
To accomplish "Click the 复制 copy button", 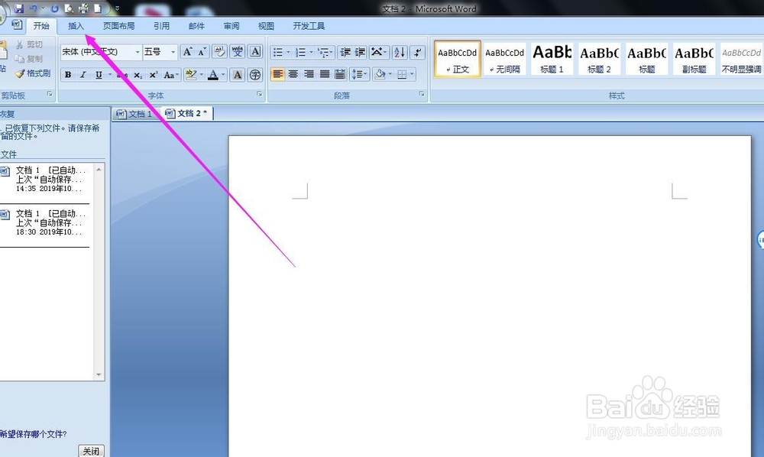I will pyautogui.click(x=28, y=59).
